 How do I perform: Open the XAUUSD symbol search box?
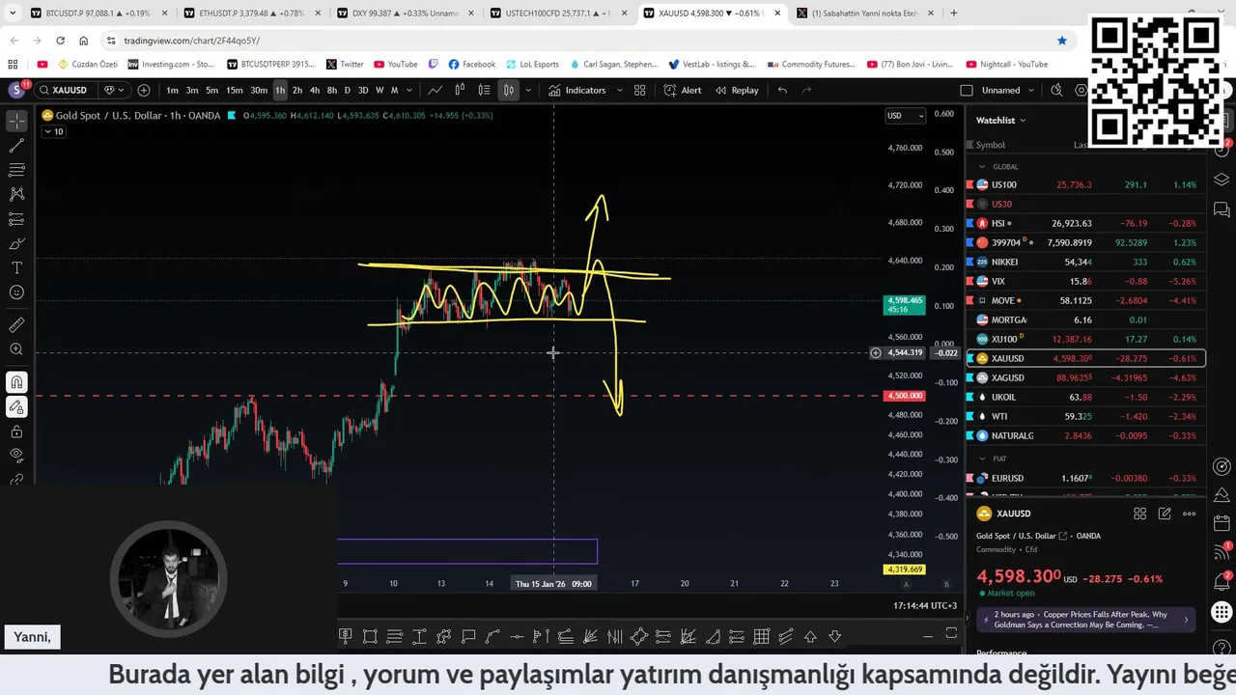(x=68, y=90)
